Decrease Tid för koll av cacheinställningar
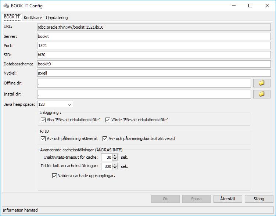Viewport: 276px width, 216px height. pos(115,168)
